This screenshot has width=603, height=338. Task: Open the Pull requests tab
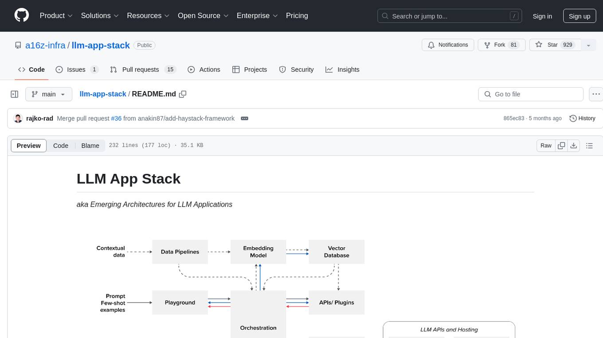pos(143,69)
